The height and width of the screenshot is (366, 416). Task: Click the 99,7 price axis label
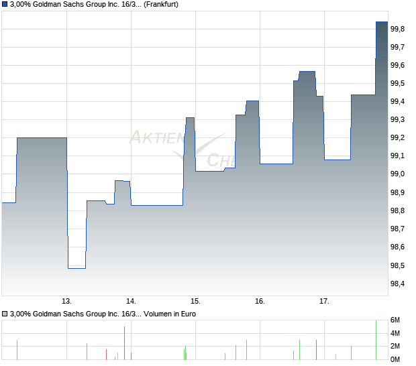tap(397, 47)
